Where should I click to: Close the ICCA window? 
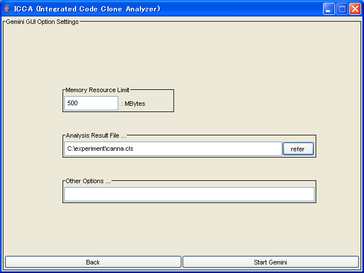coord(354,9)
